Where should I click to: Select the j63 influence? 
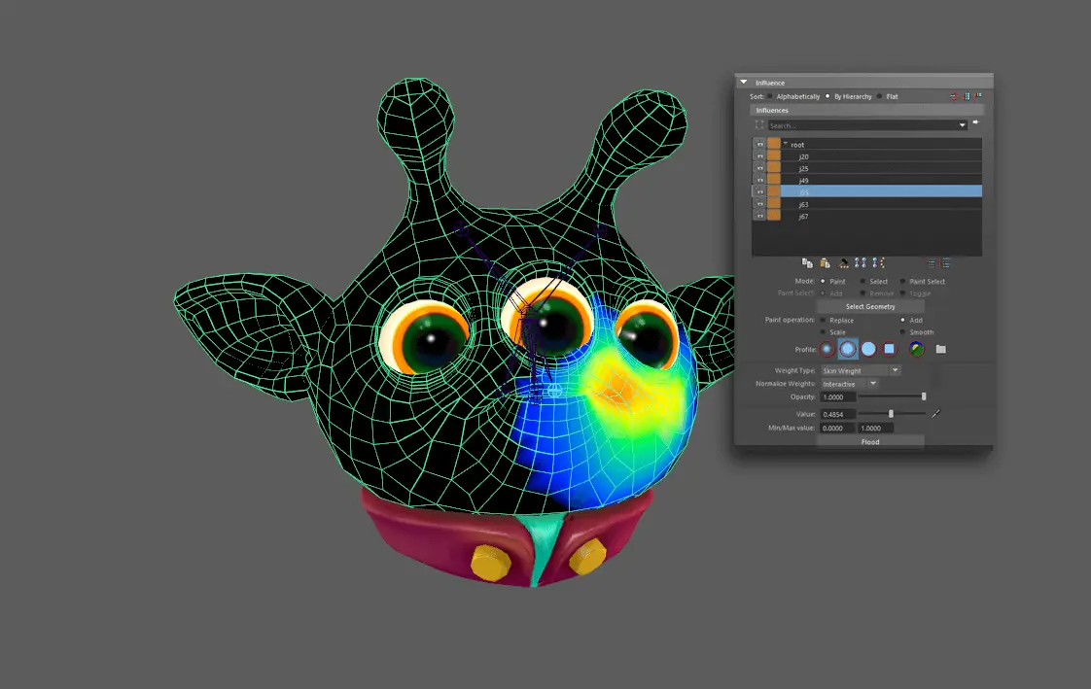[881, 204]
